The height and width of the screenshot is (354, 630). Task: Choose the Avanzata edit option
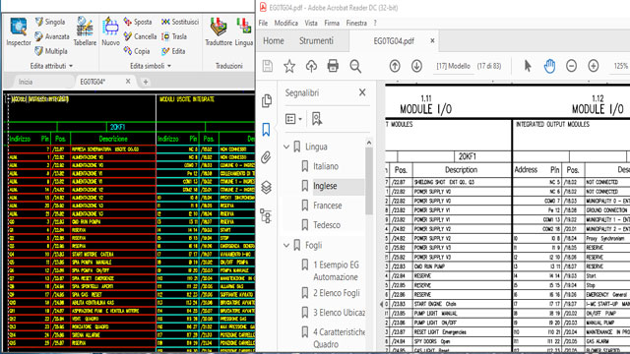[x=52, y=36]
